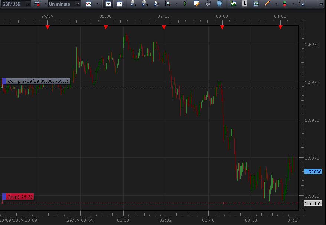Click the 28/09/2009 23:09 time label
Image resolution: width=326 pixels, height=225 pixels.
[19, 220]
